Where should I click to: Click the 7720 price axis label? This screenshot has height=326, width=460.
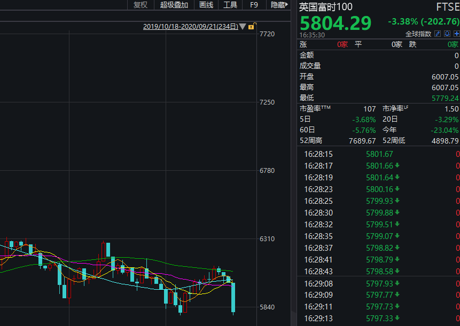(267, 34)
